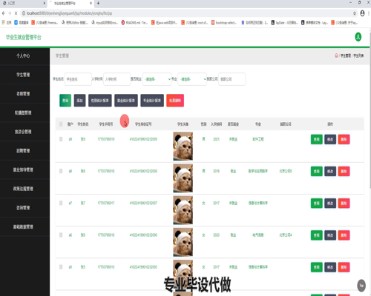371x296 pixels.
Task: Click 修改 for student a9
Action: click(330, 139)
